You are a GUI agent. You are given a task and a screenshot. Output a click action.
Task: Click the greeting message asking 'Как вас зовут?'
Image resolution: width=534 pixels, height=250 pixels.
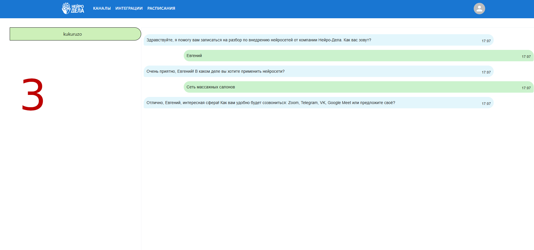click(319, 40)
